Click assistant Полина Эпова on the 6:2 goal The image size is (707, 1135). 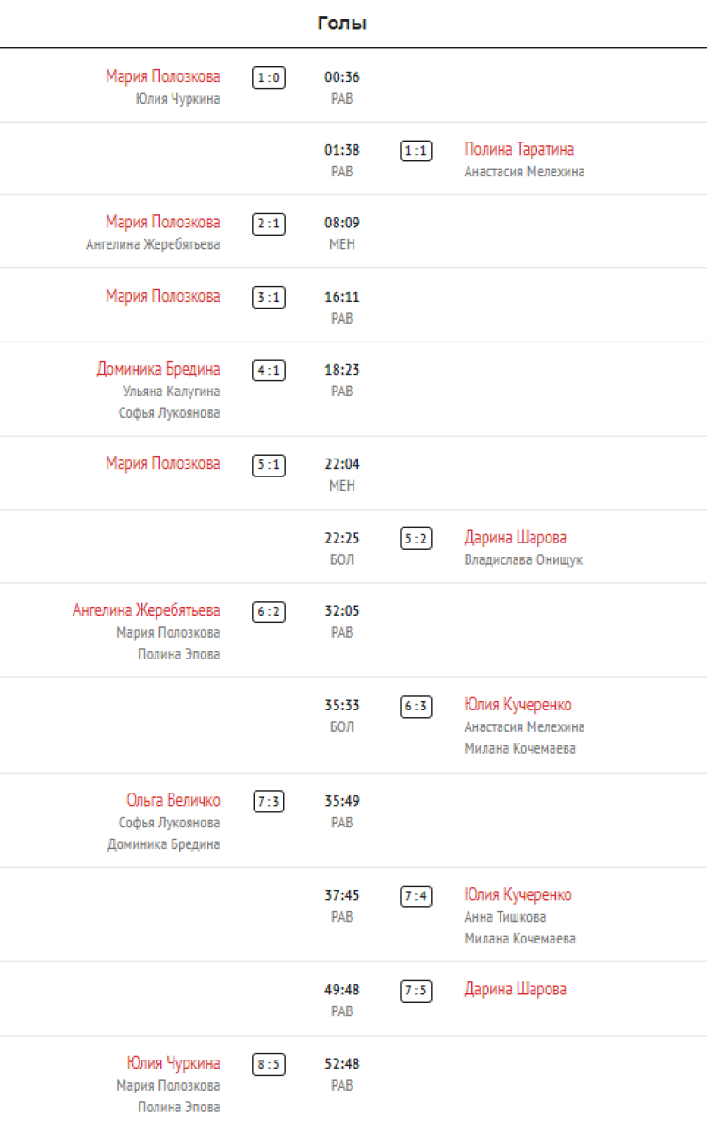coord(178,654)
